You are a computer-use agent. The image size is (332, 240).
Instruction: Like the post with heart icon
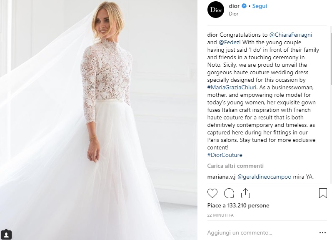click(212, 193)
